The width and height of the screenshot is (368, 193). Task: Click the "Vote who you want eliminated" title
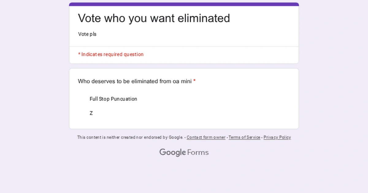pos(154,18)
